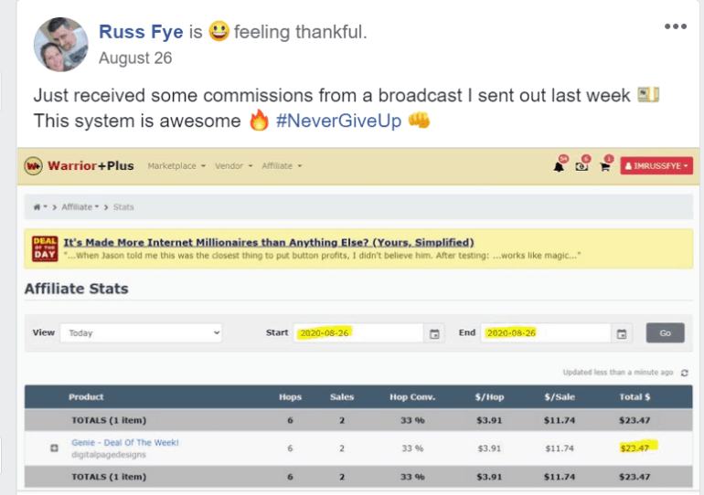Viewport: 704px width, 495px height.
Task: Open the Marketplace menu
Action: point(176,166)
